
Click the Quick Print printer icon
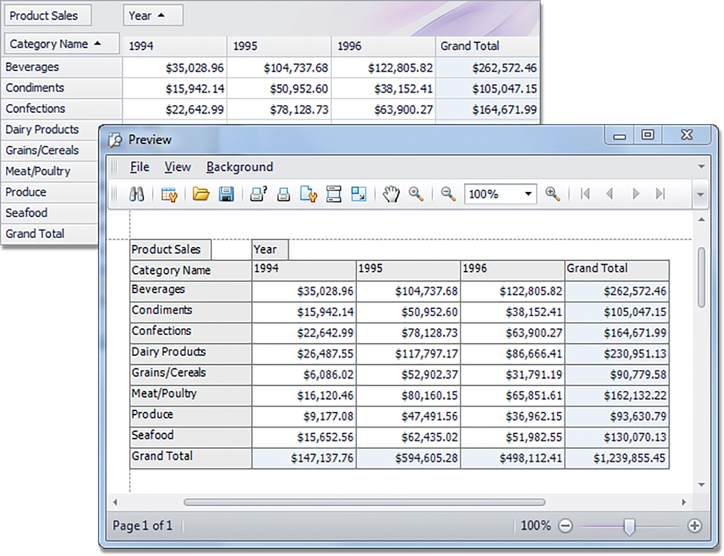pos(284,194)
